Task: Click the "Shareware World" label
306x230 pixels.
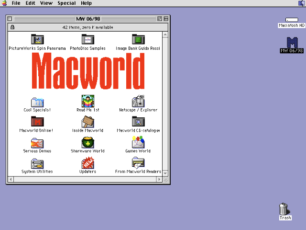Action: click(x=88, y=151)
